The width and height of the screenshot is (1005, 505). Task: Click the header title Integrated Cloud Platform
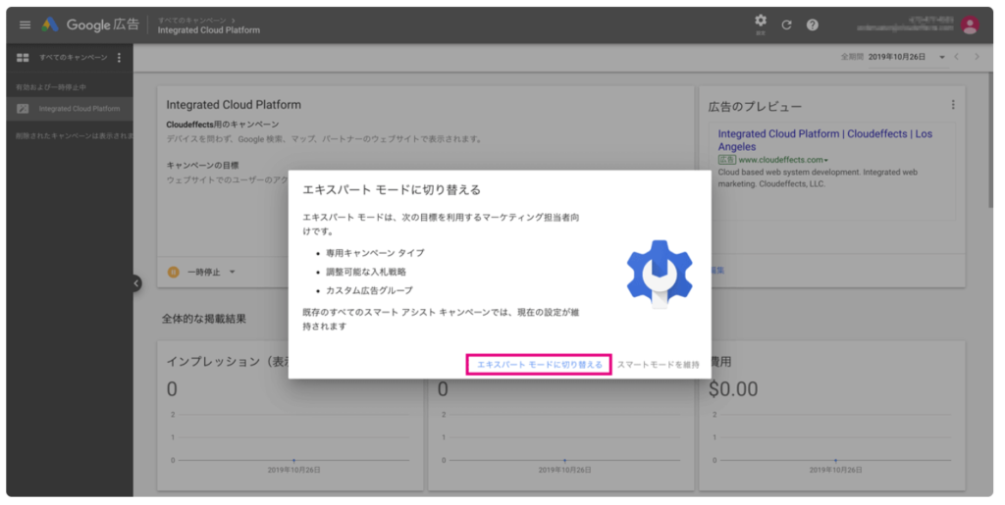pyautogui.click(x=209, y=30)
